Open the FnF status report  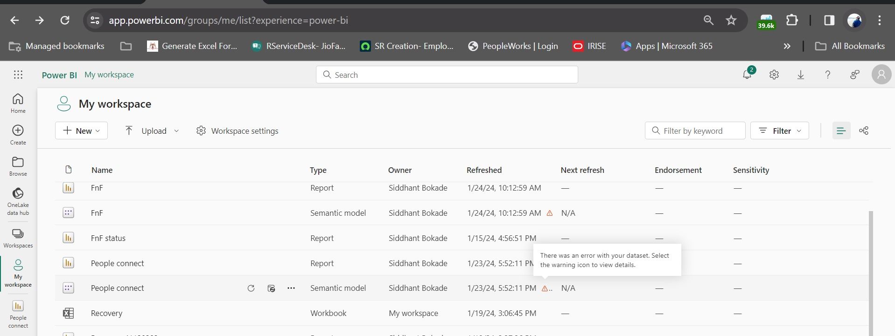(x=108, y=238)
